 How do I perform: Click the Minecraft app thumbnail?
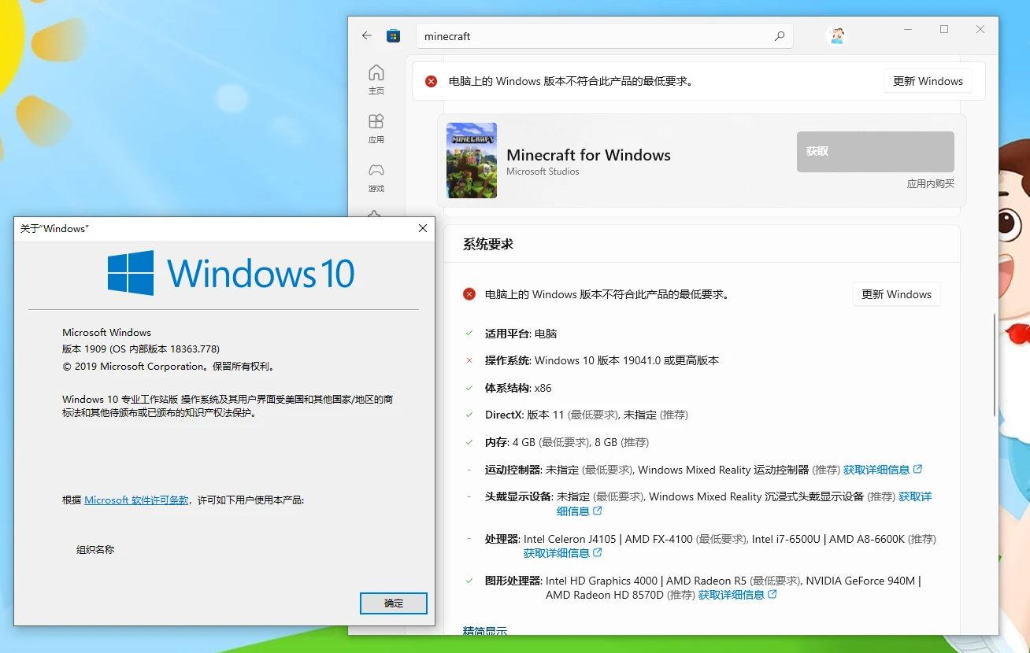point(471,160)
